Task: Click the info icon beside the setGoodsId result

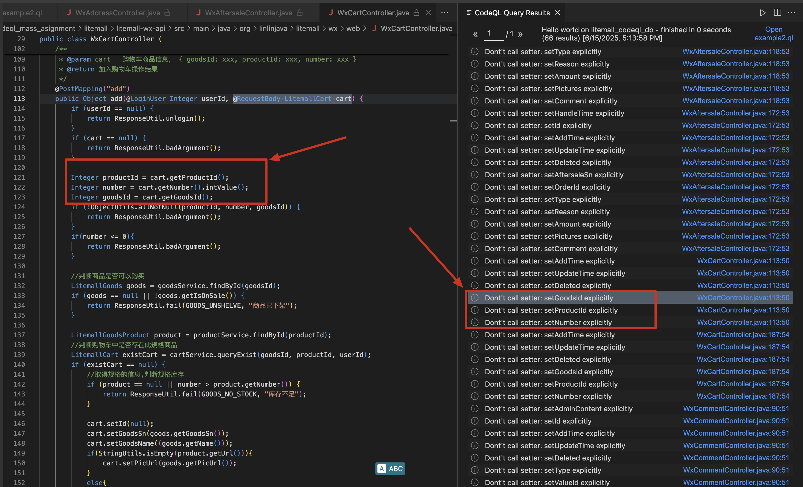Action: 475,298
